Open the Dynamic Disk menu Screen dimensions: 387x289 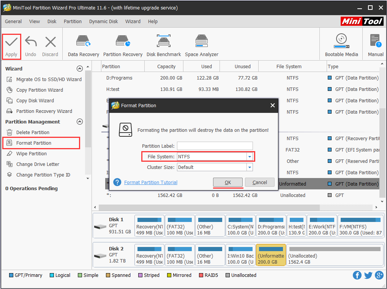pos(103,22)
